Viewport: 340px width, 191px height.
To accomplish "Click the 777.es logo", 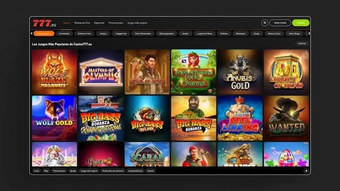I will click(x=44, y=23).
